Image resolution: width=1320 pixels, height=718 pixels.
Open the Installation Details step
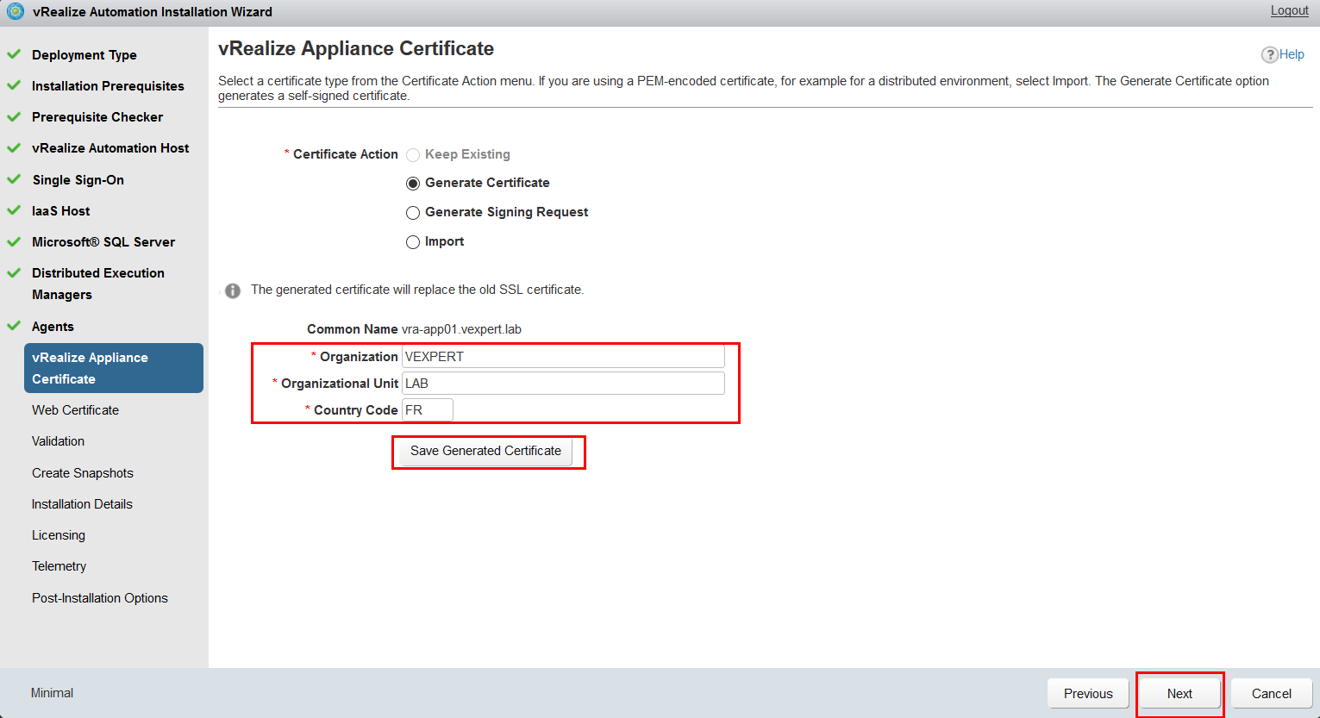click(x=83, y=504)
